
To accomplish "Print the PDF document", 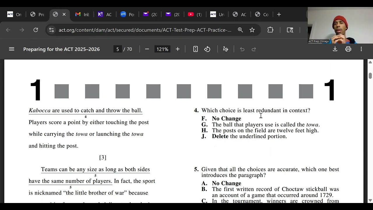I will pos(348,49).
